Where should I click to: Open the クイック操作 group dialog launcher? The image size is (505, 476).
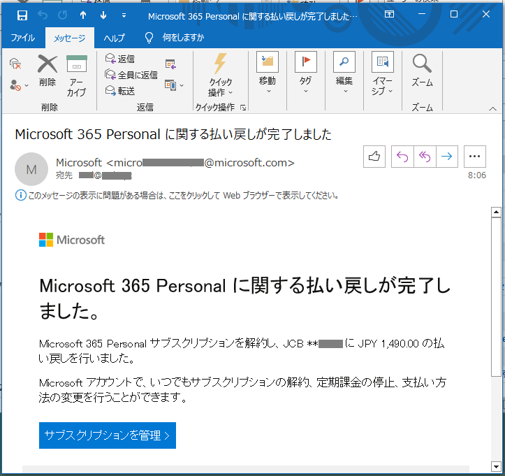pos(243,108)
